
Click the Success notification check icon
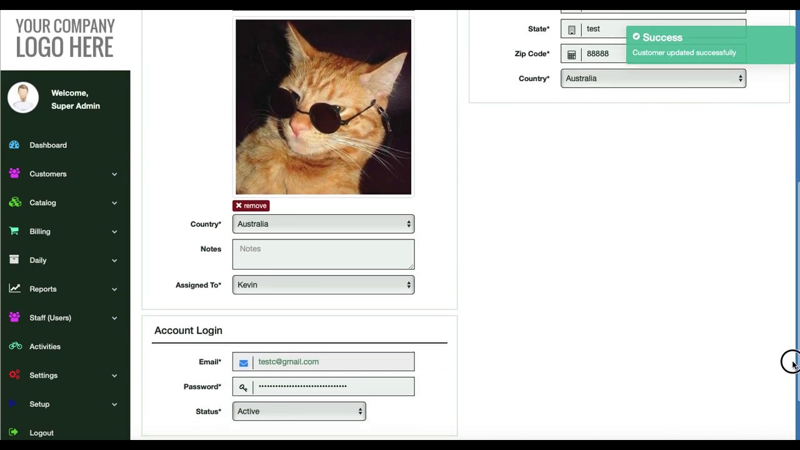(x=636, y=37)
